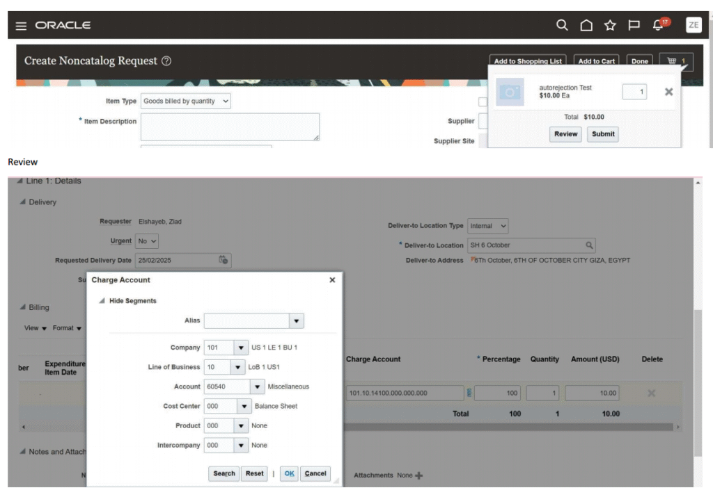The height and width of the screenshot is (497, 713).
Task: Collapse the Billing section
Action: coord(22,307)
